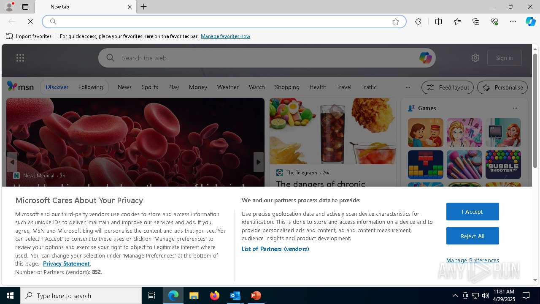The image size is (540, 304).
Task: Close the New tab tab
Action: [x=130, y=7]
